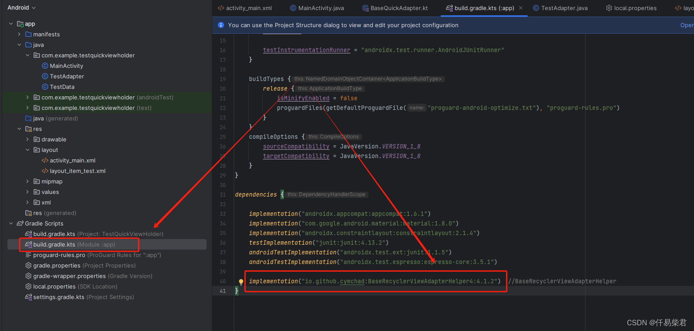
Task: Switch to the local.properties editor tab
Action: pos(631,8)
